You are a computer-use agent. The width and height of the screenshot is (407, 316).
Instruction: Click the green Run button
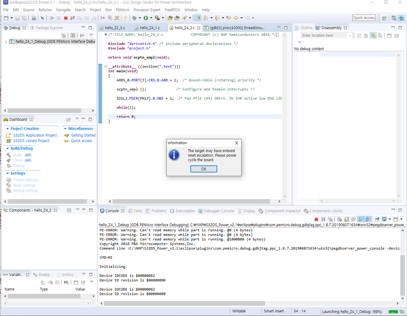pyautogui.click(x=146, y=18)
